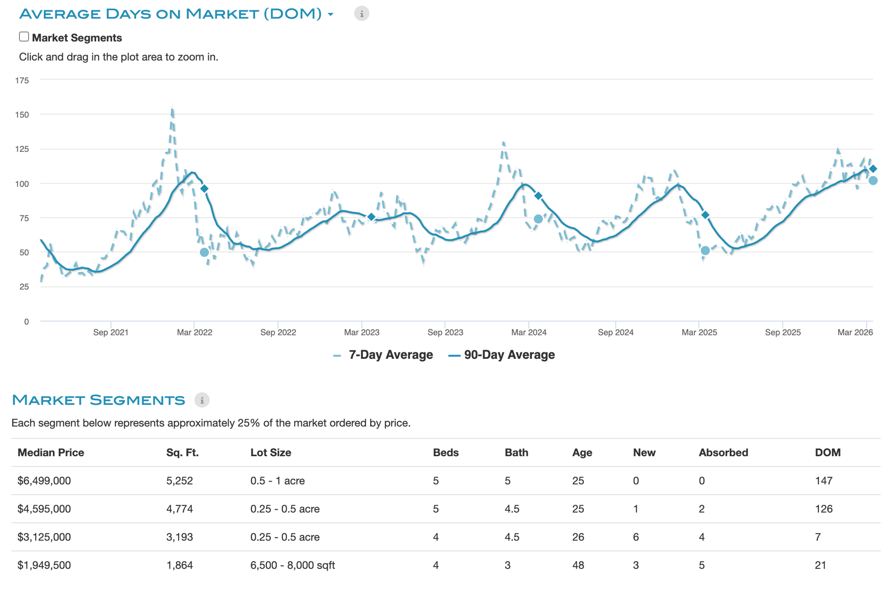Click diamond marker near Mar 2022
This screenshot has width=896, height=589.
(204, 189)
